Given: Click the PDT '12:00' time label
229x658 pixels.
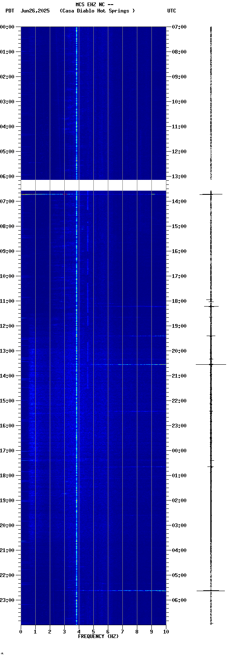Looking at the screenshot, I should 7,326.
